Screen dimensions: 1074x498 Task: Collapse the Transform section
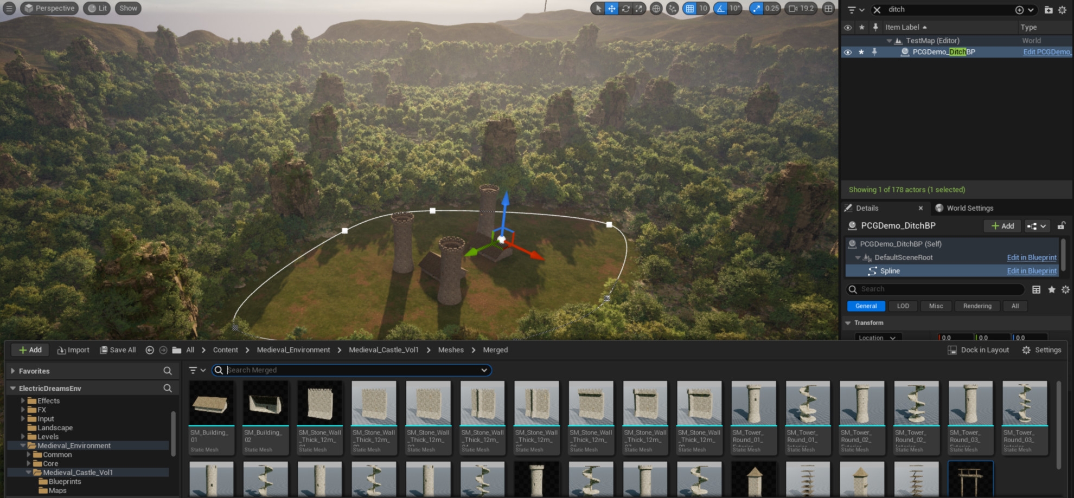coord(848,323)
